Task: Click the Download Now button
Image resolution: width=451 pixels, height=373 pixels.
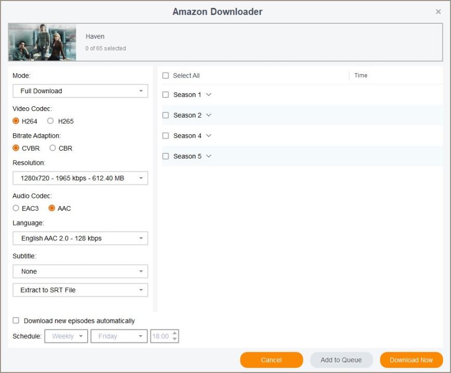Action: (x=411, y=360)
